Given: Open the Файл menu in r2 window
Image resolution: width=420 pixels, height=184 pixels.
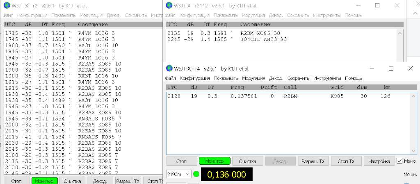Looking at the screenshot, I should click(8, 15).
